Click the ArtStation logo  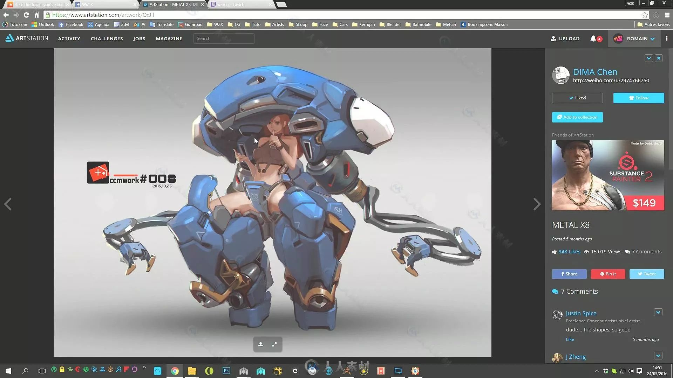click(27, 38)
